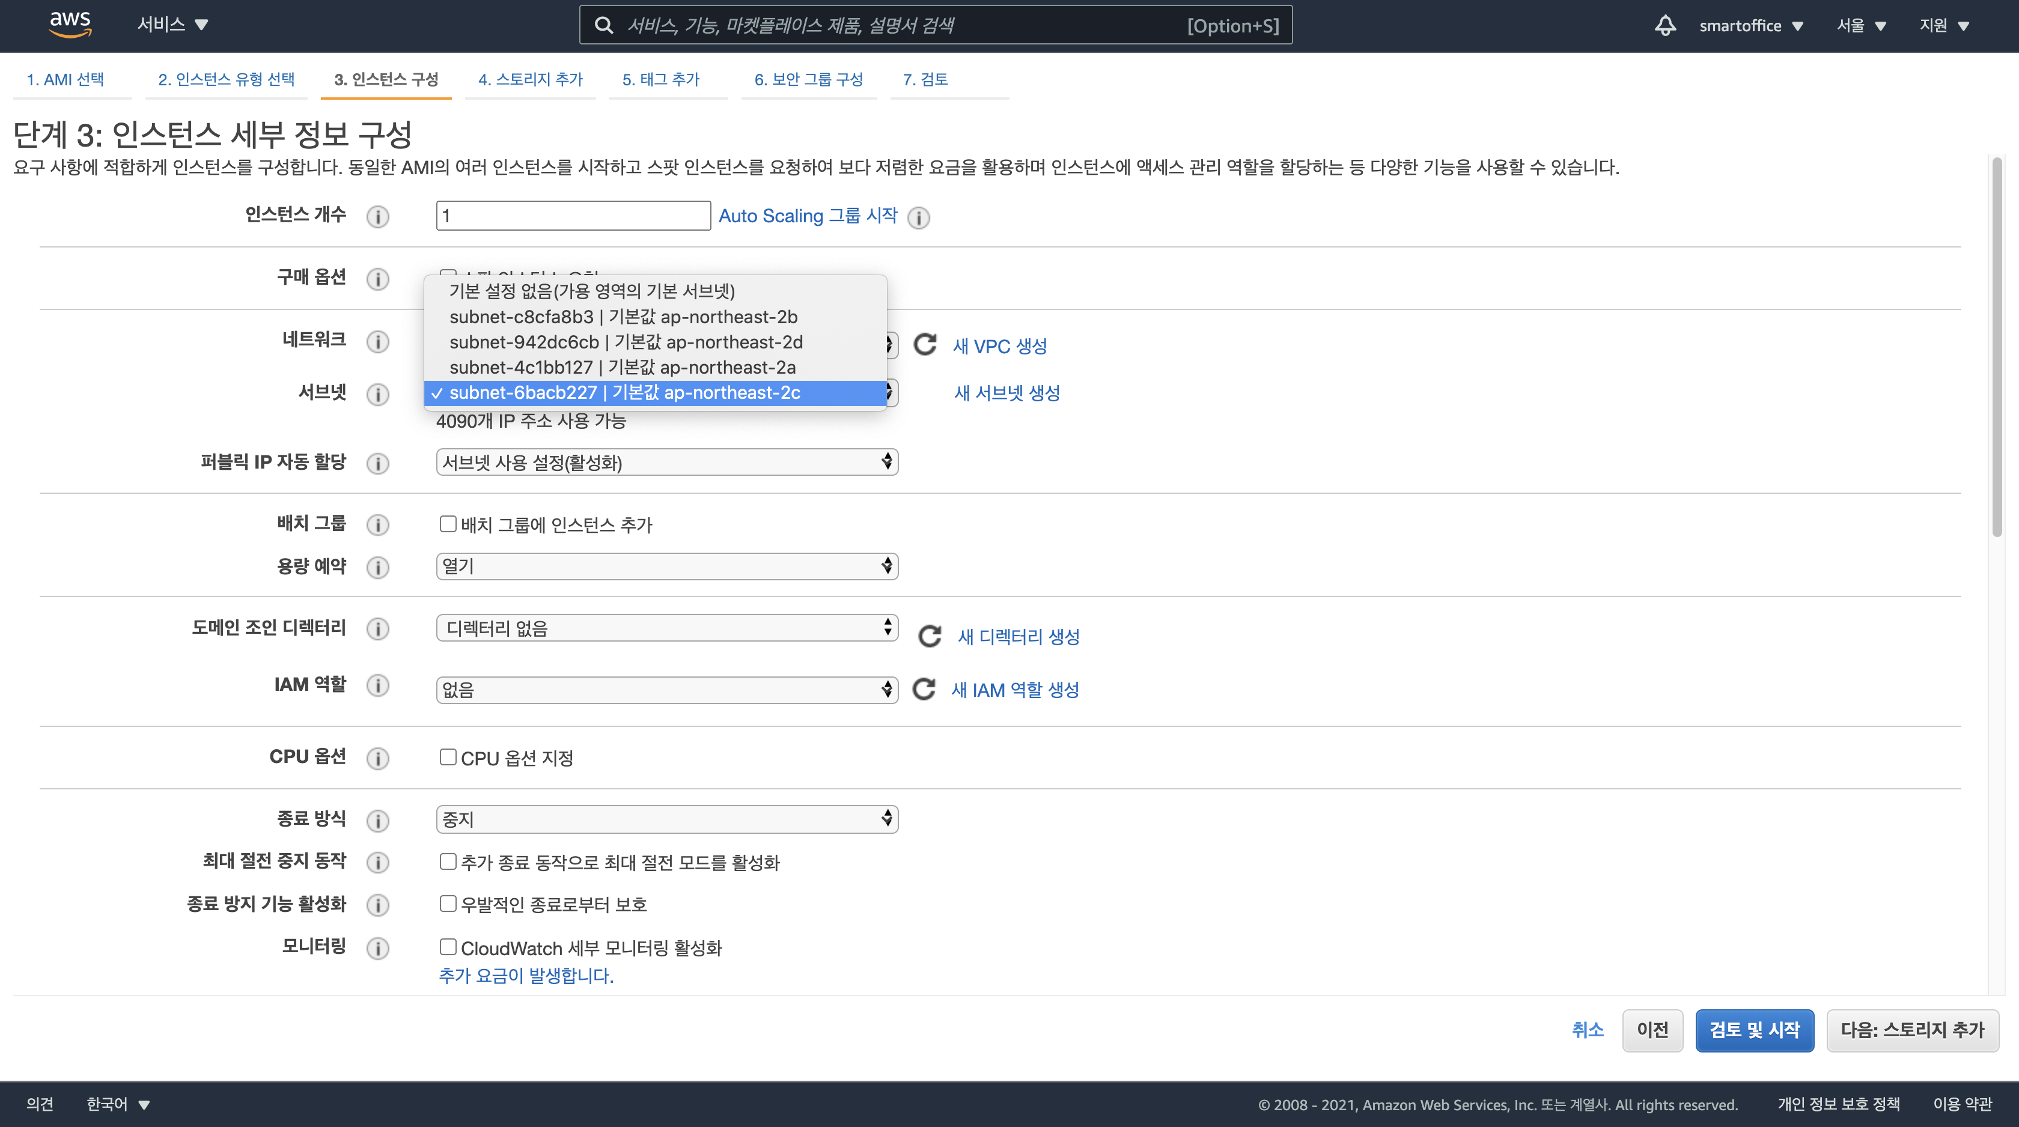Expand the smartoffice account menu
Screen dimensions: 2019x1127
(x=1750, y=25)
